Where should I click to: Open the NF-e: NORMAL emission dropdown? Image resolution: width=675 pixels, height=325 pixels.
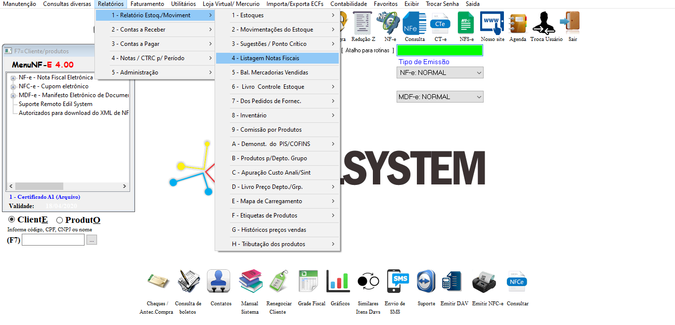440,73
